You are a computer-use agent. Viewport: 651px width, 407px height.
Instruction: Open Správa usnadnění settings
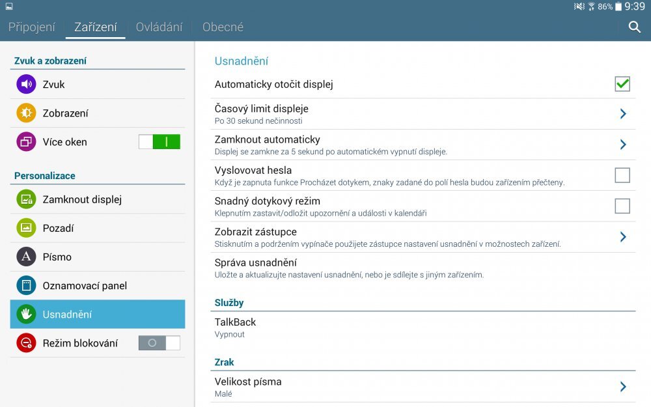pyautogui.click(x=417, y=268)
